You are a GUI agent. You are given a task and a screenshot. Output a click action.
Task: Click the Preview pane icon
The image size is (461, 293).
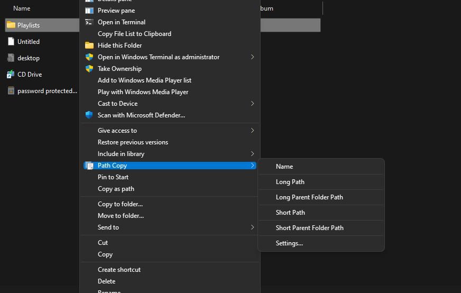pos(89,11)
